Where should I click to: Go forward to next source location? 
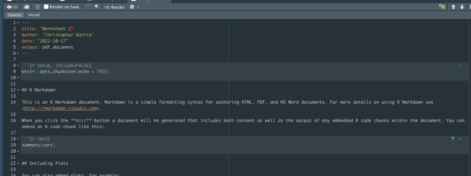15,7
